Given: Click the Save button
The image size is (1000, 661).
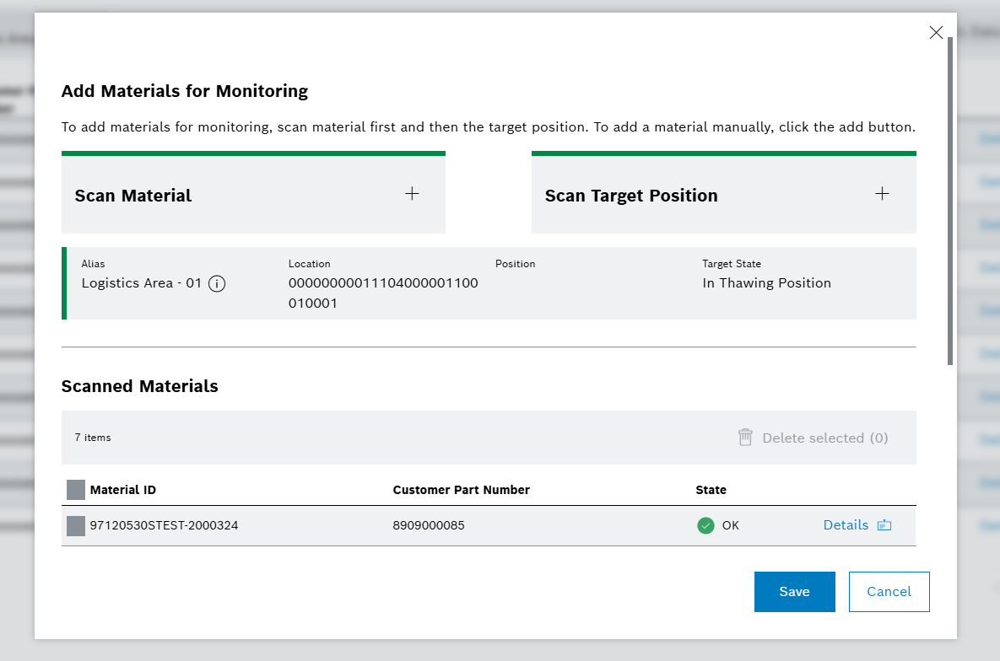Looking at the screenshot, I should pos(795,592).
